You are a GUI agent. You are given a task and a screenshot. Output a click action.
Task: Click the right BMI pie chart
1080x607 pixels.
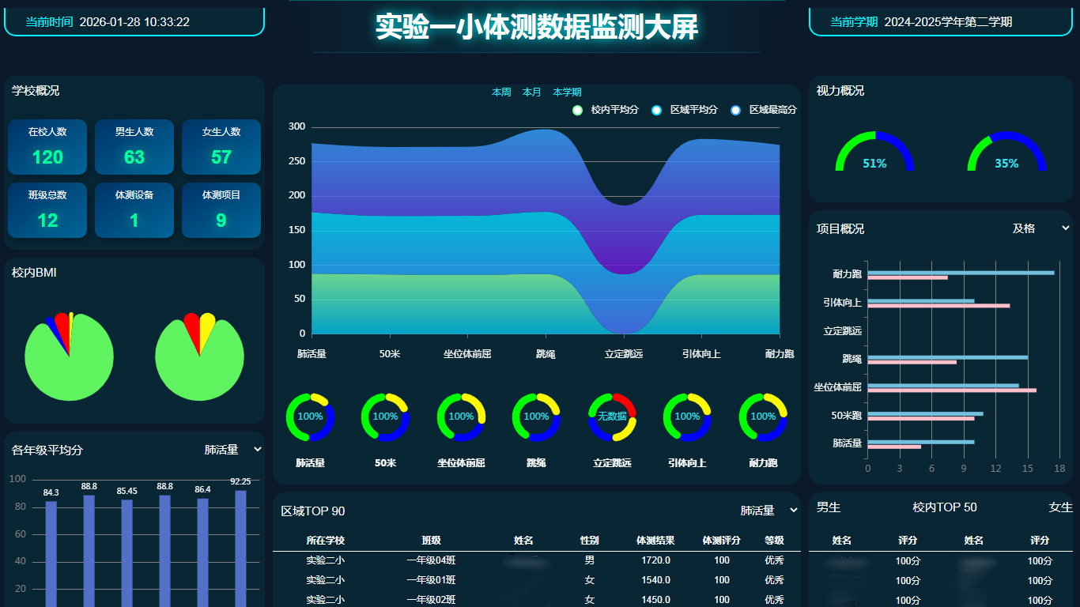[199, 356]
